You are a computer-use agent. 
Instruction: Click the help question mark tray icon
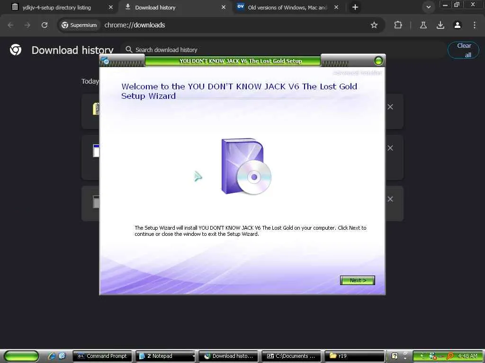[x=395, y=356]
